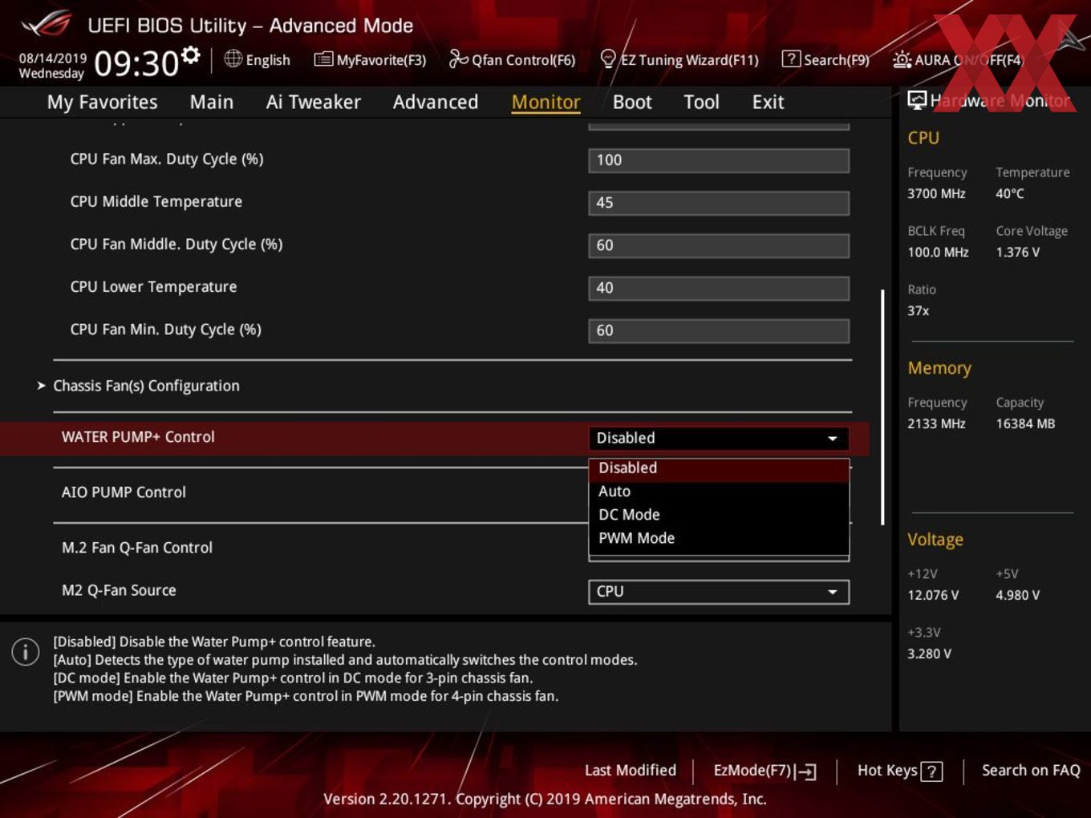Viewport: 1091px width, 818px height.
Task: Click the globe language icon
Action: (x=233, y=59)
